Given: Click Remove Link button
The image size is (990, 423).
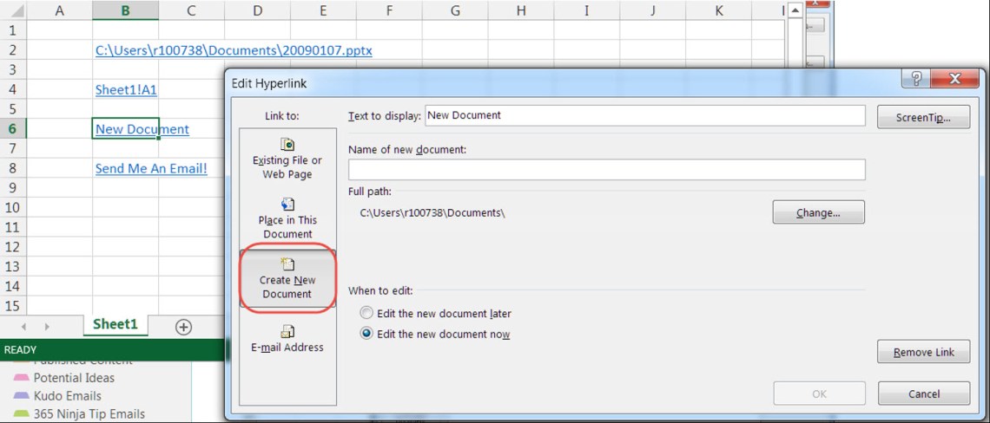Looking at the screenshot, I should click(x=923, y=352).
